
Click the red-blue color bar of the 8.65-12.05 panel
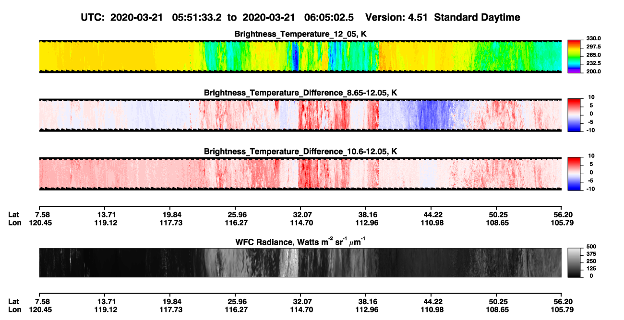point(574,115)
